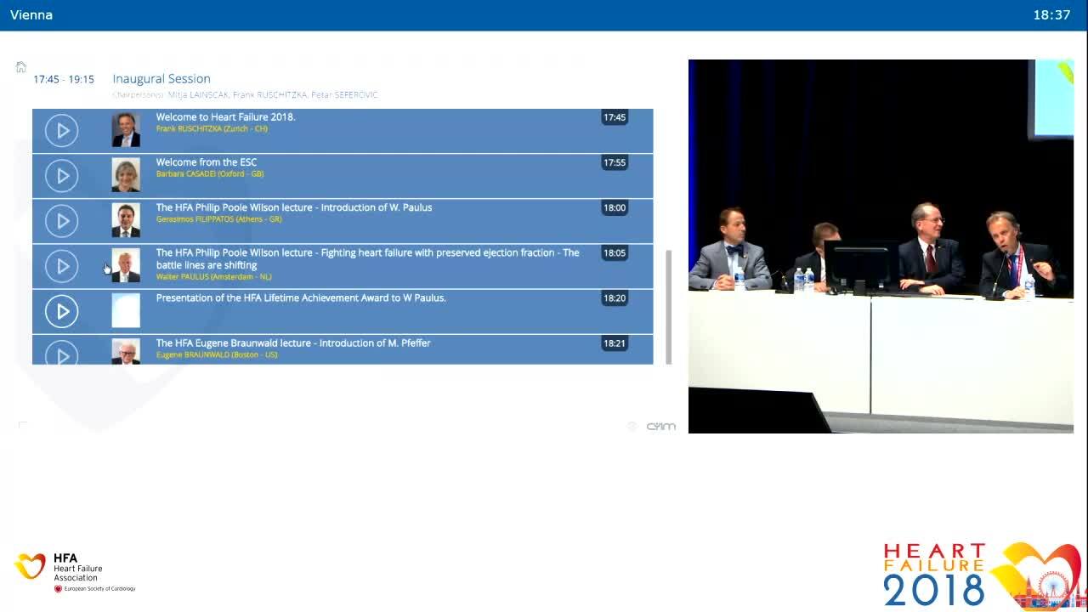The image size is (1088, 612).
Task: Play the 'Welcome from the ESC' talk
Action: coord(61,176)
